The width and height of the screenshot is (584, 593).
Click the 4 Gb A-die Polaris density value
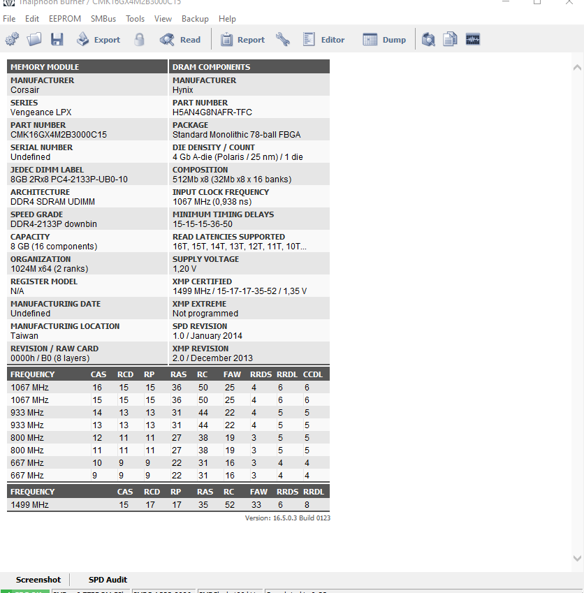(x=238, y=157)
